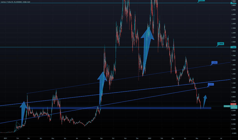Select the dark blue horizontal support zone rectangle
The width and height of the screenshot is (238, 140).
(119, 108)
